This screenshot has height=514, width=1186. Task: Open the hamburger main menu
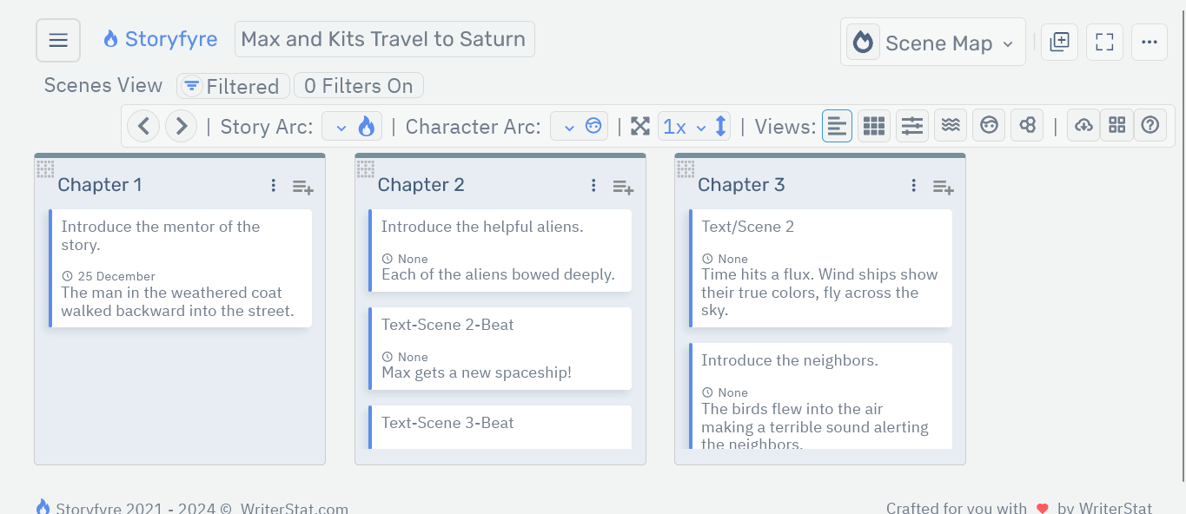pyautogui.click(x=58, y=41)
